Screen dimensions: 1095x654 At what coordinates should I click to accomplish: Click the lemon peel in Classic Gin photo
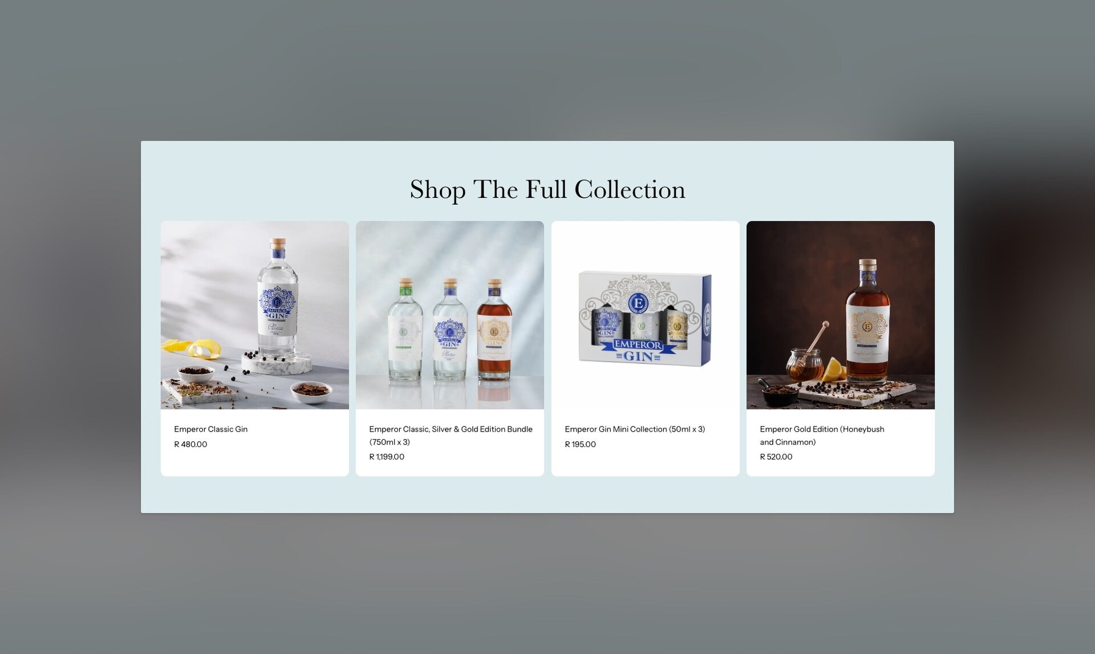point(192,347)
